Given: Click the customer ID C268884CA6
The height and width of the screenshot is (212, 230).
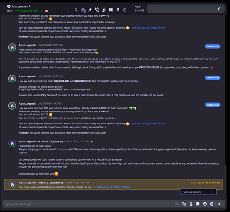Looking at the screenshot, I should [26, 11].
